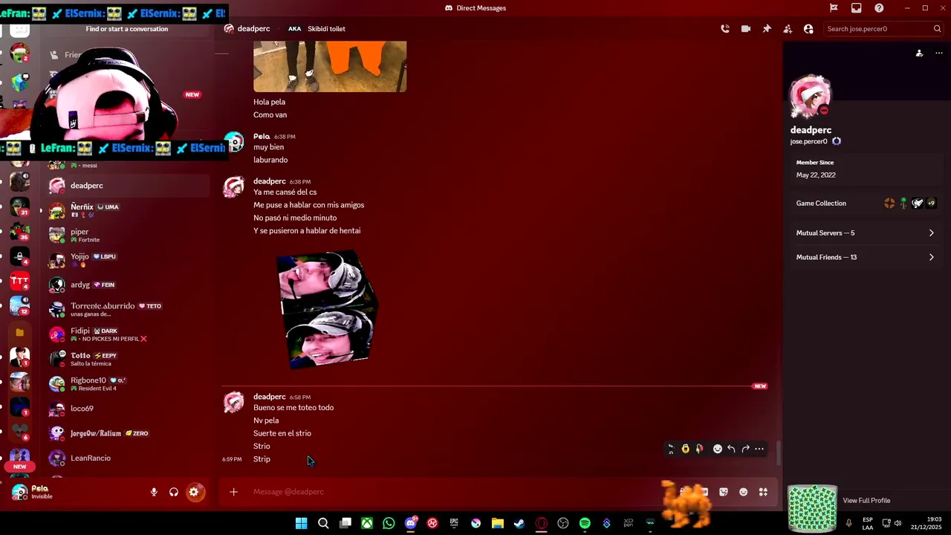The height and width of the screenshot is (535, 951).
Task: Open the Yojijo conversation
Action: click(129, 260)
